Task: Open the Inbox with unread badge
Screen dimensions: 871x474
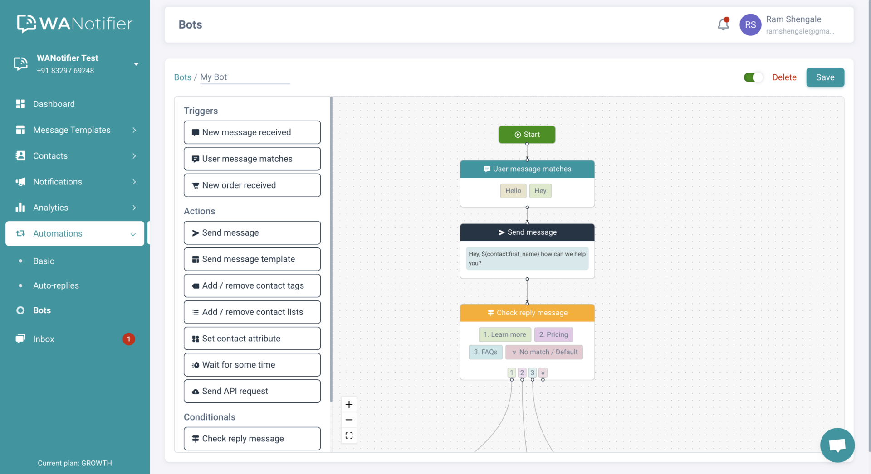Action: [x=44, y=339]
